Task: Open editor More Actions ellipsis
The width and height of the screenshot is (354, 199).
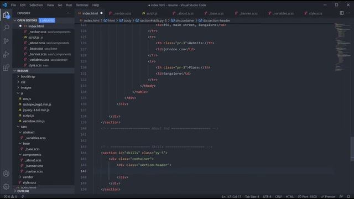Action: coord(348,13)
